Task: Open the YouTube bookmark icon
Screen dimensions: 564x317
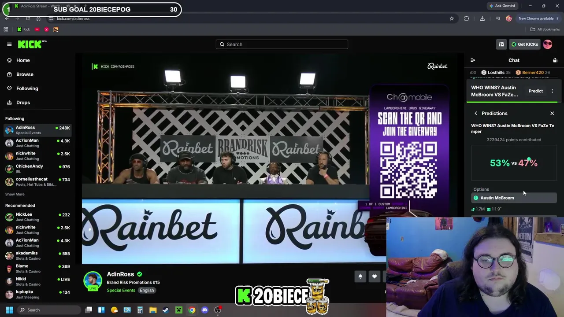Action: point(37,29)
